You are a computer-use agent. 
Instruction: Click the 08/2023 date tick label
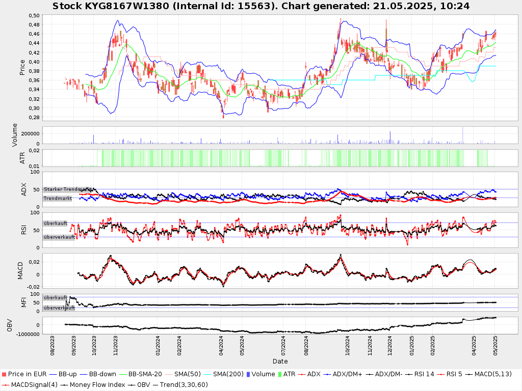53,346
